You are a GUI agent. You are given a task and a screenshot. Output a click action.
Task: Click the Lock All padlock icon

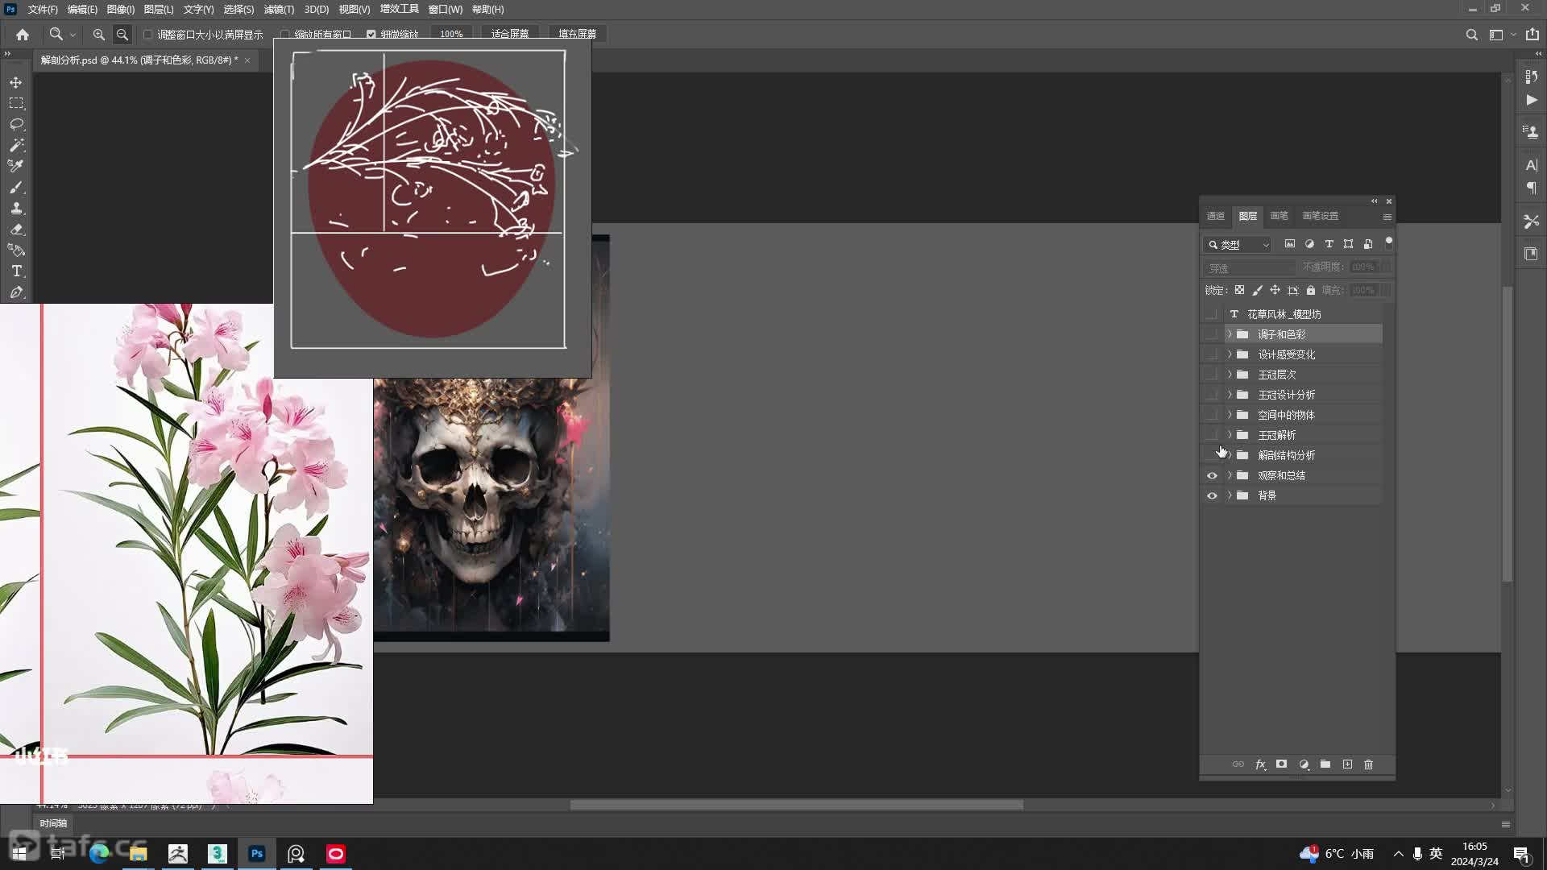point(1311,290)
